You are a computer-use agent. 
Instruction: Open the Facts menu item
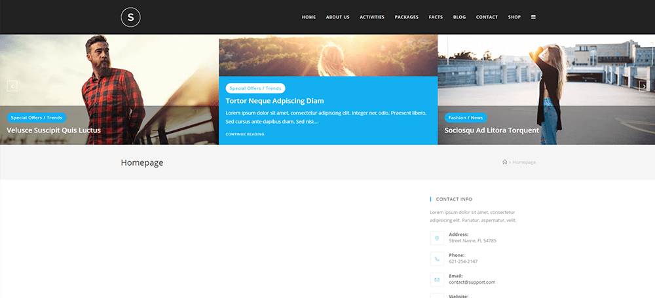(x=436, y=17)
